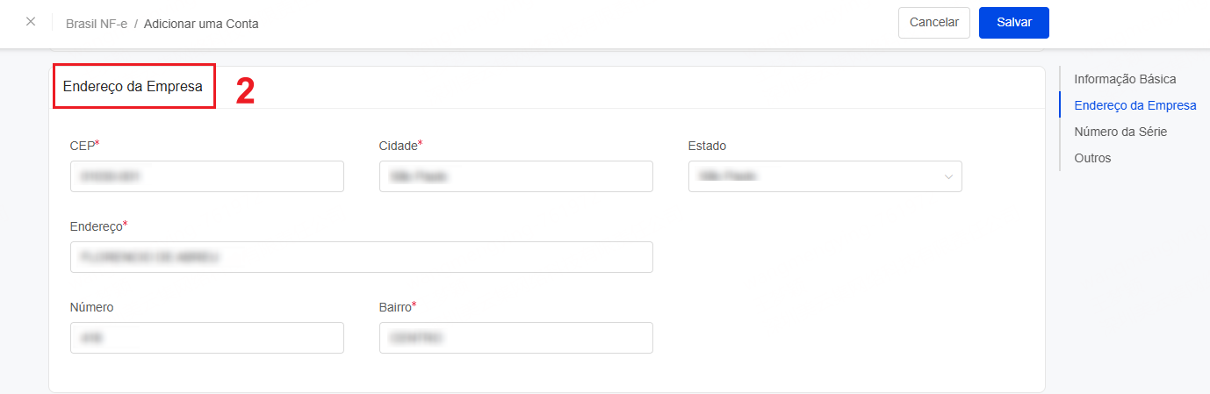The width and height of the screenshot is (1210, 394).
Task: Open the Outros section link
Action: 1092,158
